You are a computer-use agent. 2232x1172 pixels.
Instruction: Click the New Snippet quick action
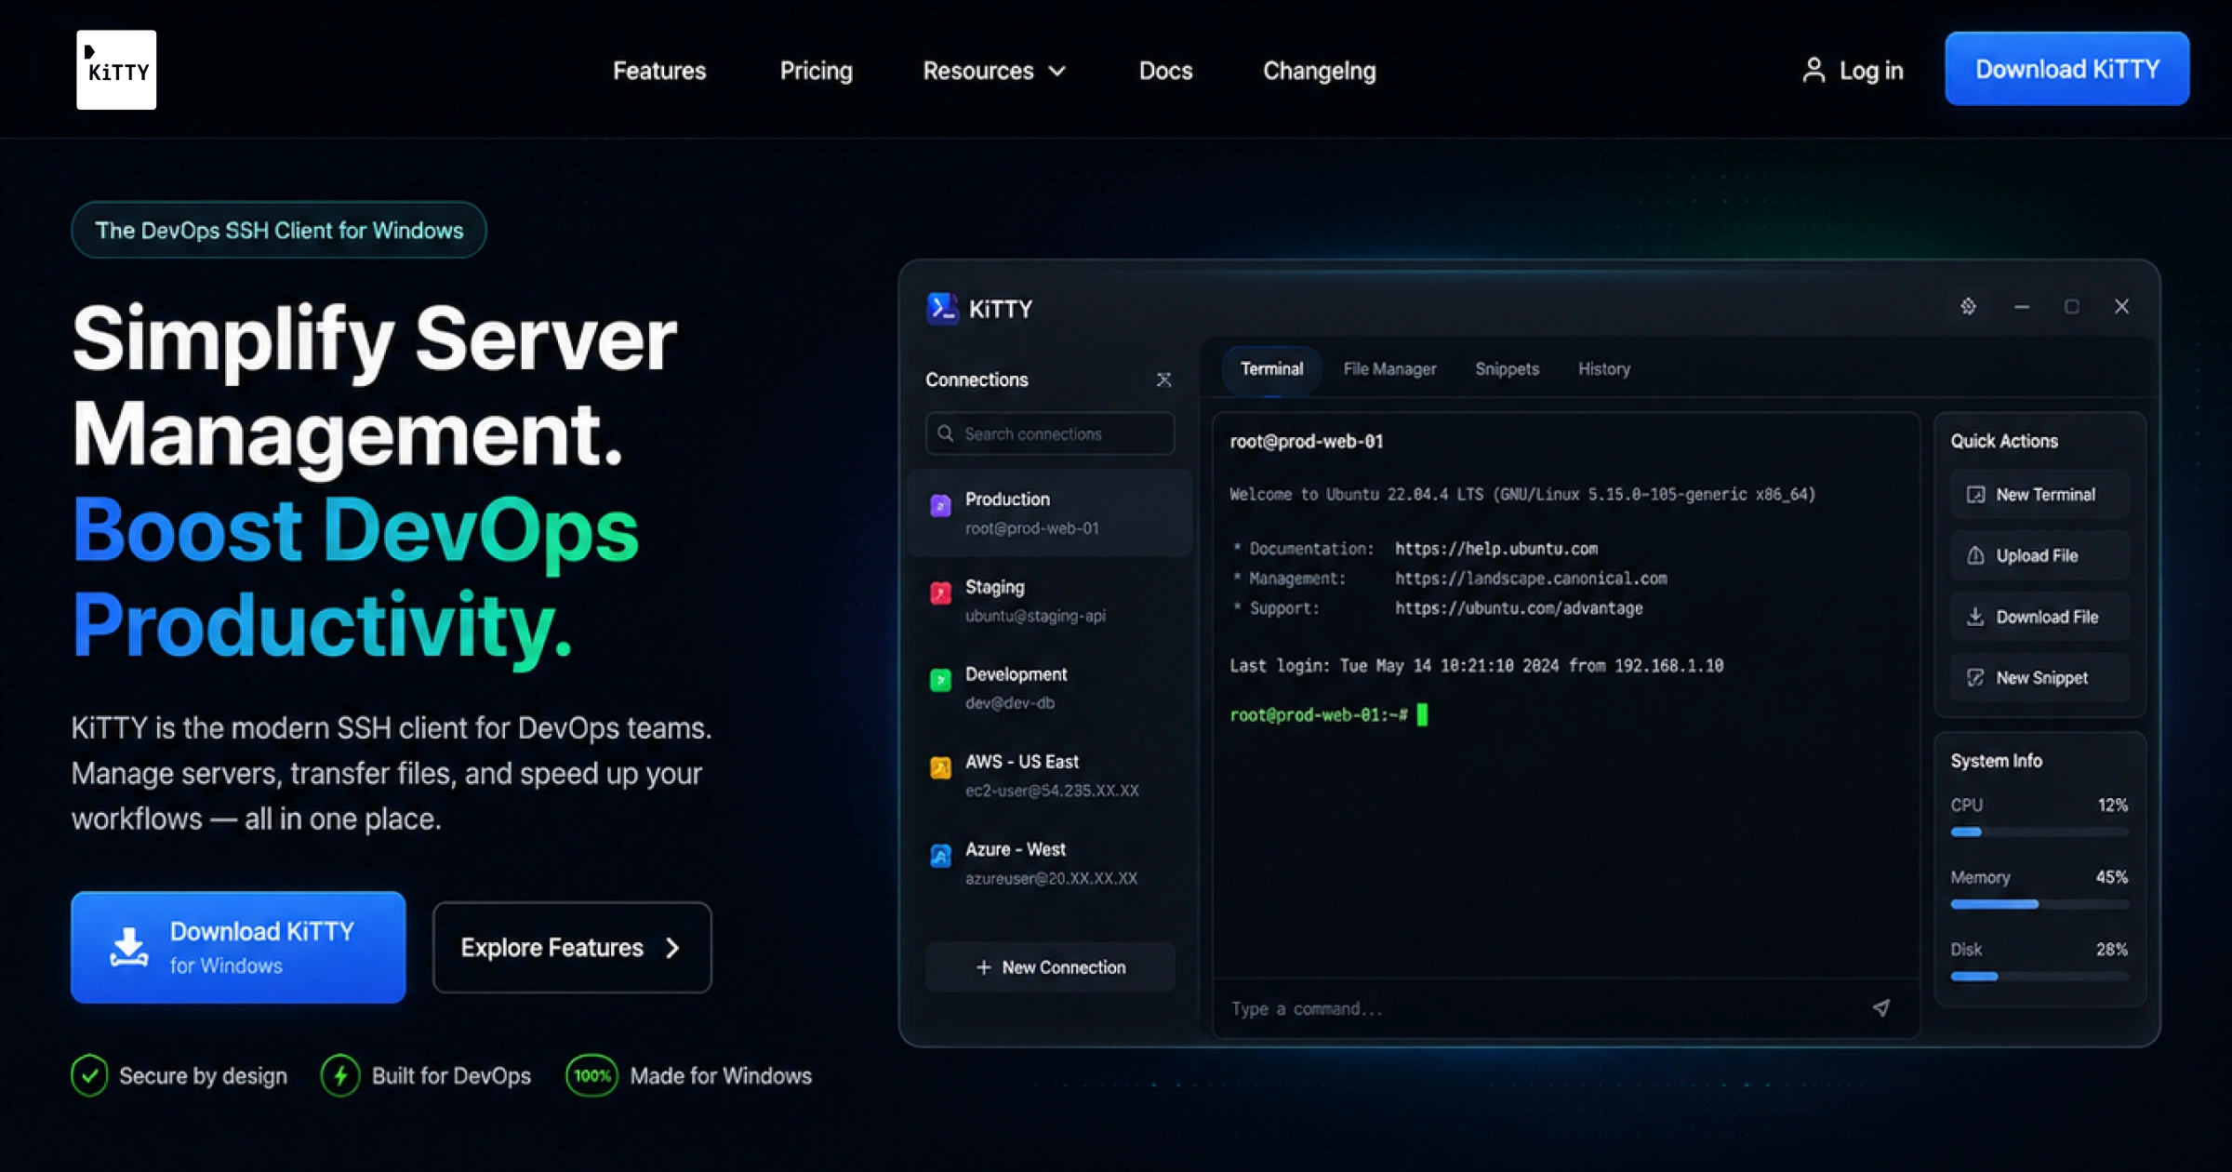coord(2039,678)
